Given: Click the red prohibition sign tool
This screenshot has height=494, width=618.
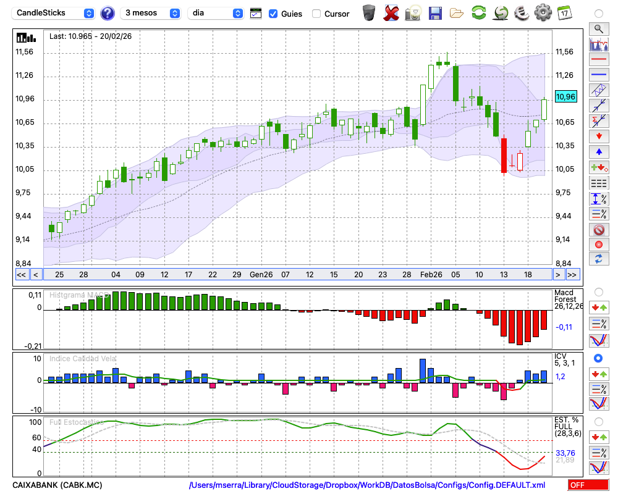Looking at the screenshot, I should coord(599,229).
